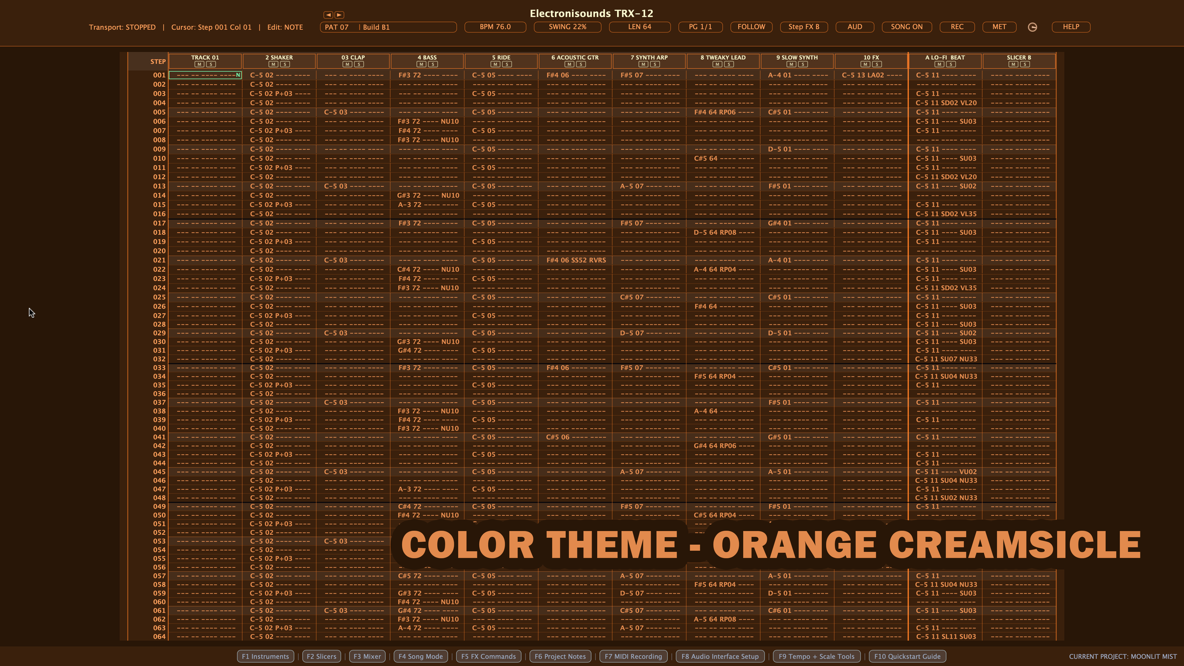Toggle SONG ON mode
The width and height of the screenshot is (1184, 666).
[906, 27]
